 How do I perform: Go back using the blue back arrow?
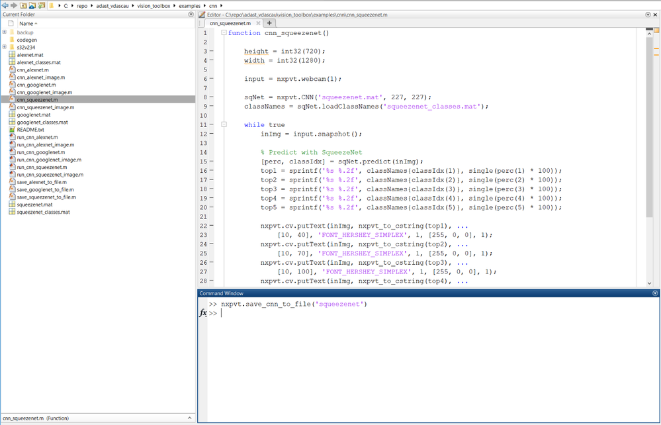tap(5, 5)
